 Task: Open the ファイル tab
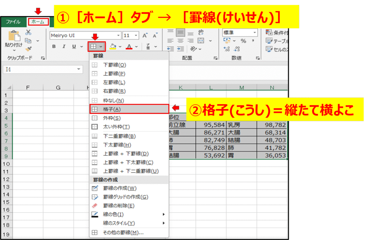[x=13, y=22]
